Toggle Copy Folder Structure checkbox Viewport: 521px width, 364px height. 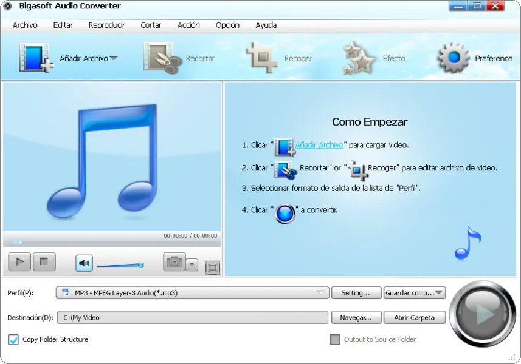click(13, 339)
